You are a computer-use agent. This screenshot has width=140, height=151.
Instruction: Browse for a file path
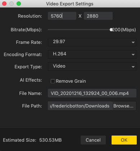(x=123, y=106)
